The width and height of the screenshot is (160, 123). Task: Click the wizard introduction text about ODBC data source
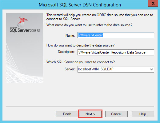pyautogui.click(x=100, y=17)
